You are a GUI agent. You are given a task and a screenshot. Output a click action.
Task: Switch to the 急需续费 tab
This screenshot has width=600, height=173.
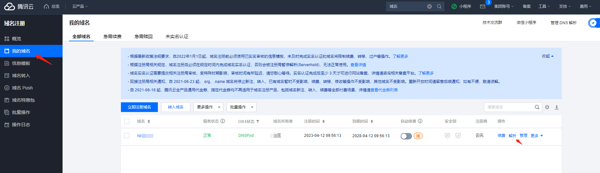(x=112, y=36)
